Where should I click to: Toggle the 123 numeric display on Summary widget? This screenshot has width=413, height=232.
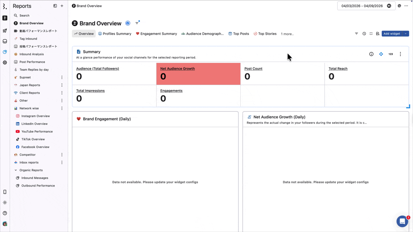click(390, 54)
